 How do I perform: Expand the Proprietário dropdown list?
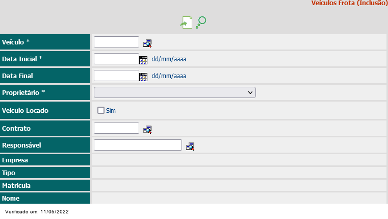pyautogui.click(x=175, y=92)
